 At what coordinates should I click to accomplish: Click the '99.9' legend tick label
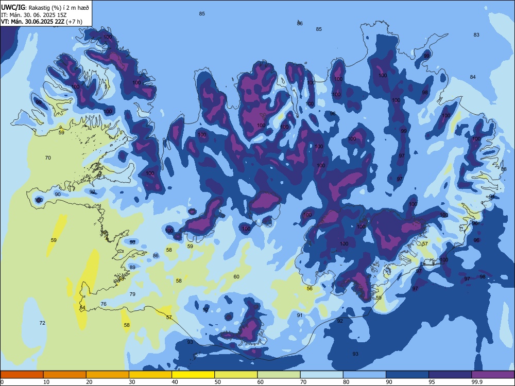476,382
